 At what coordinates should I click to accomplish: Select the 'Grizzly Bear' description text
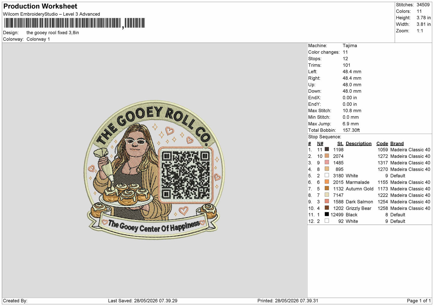[359, 208]
